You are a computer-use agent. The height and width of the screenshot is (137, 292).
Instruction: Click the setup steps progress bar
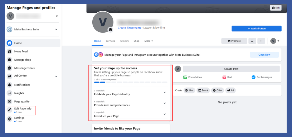[130, 82]
